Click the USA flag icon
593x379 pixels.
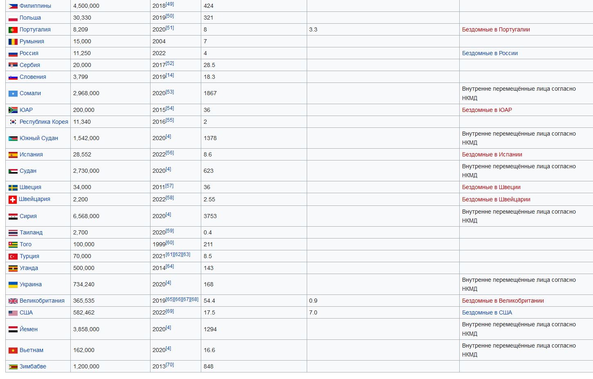pyautogui.click(x=13, y=313)
